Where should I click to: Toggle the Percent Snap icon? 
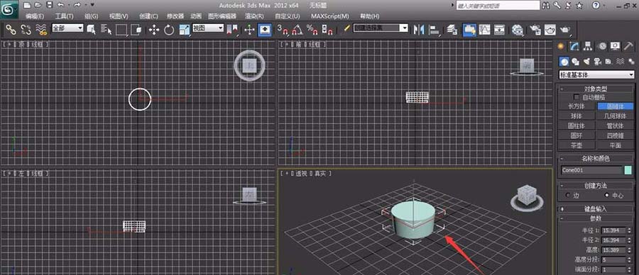312,30
